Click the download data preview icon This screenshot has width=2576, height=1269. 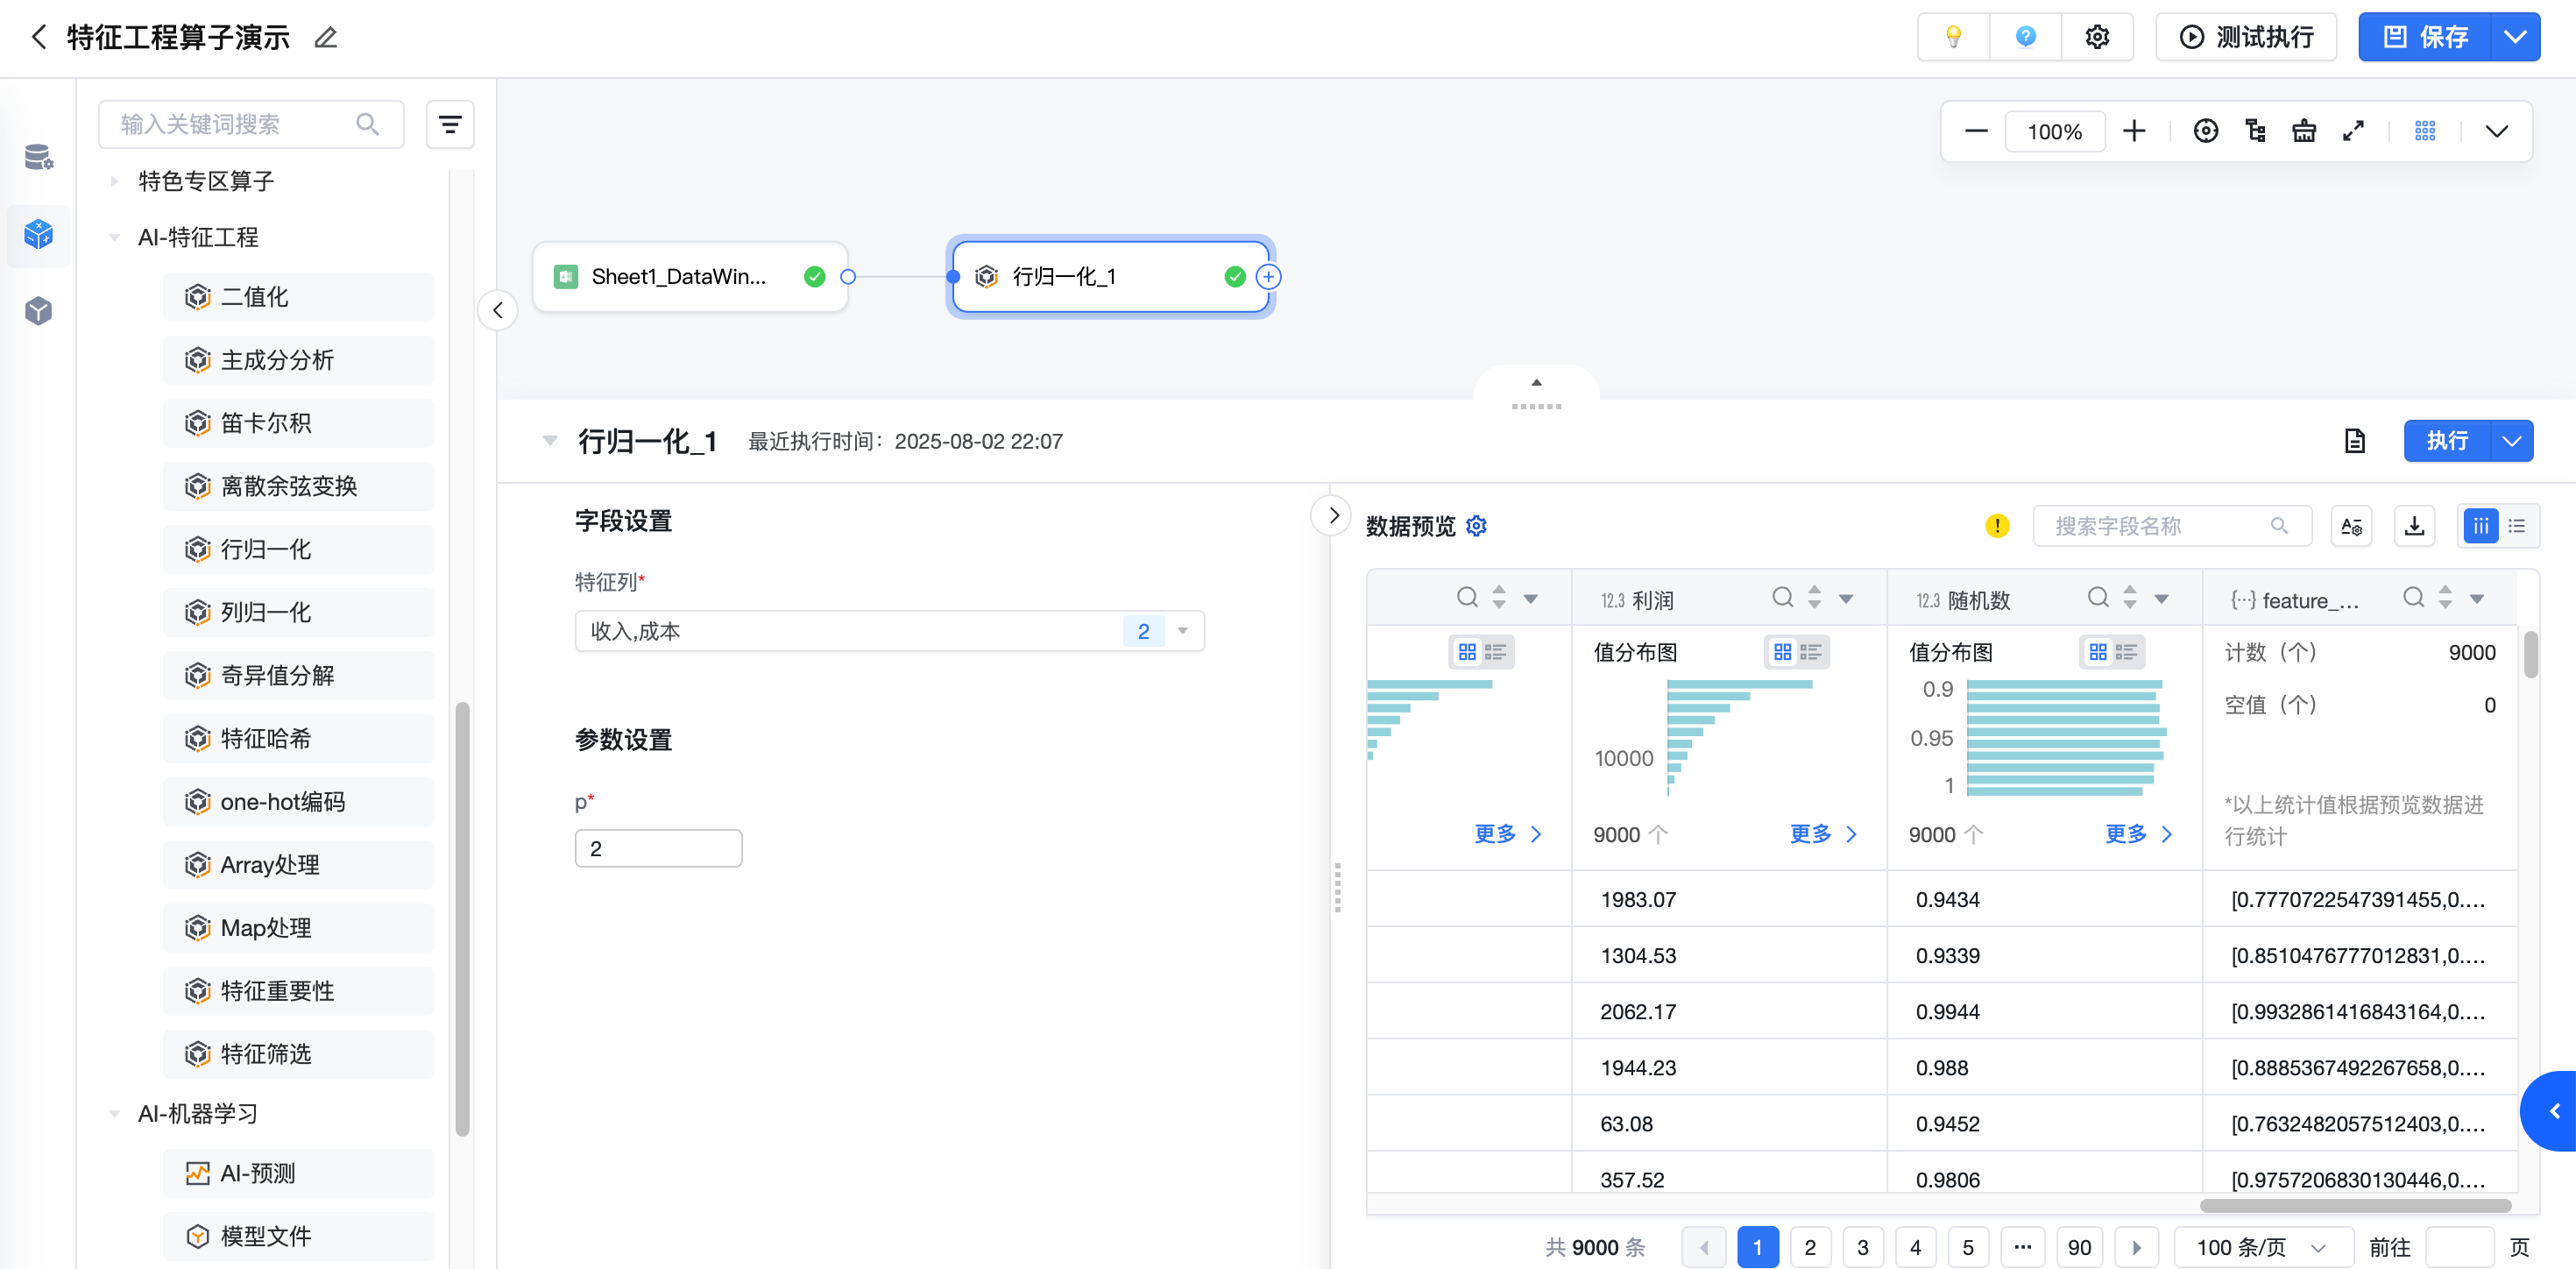(2414, 526)
